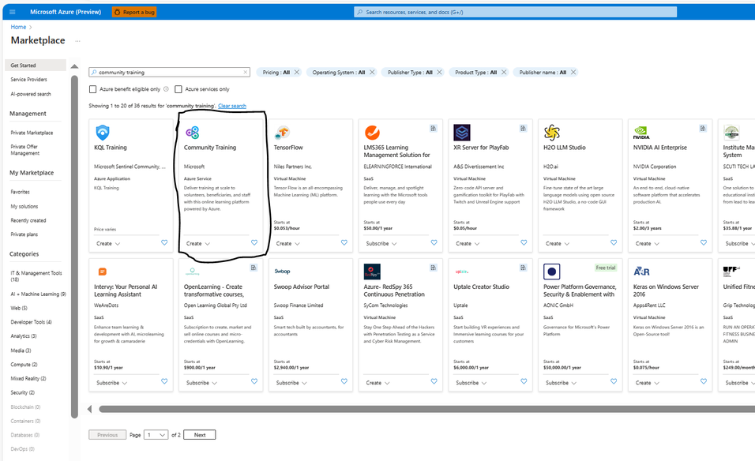Viewport: 755px width, 461px height.
Task: Open Favorites under My Marketplace
Action: pyautogui.click(x=21, y=192)
